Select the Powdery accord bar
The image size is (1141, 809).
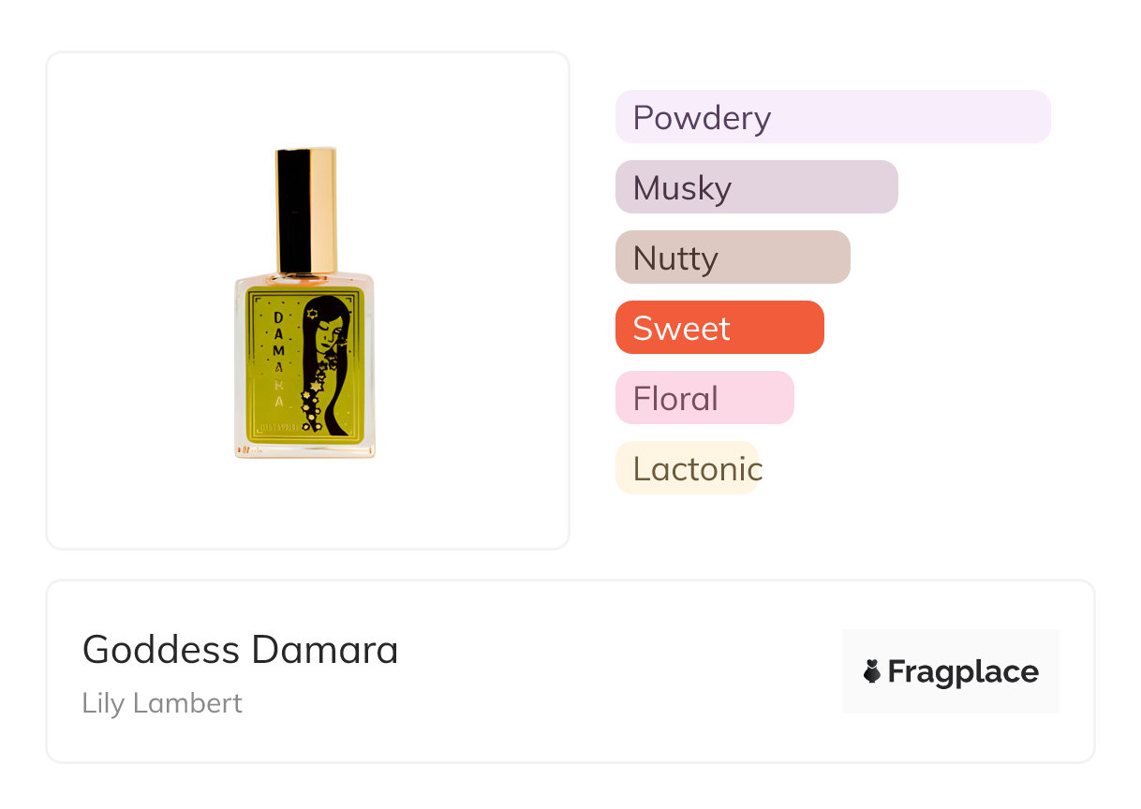tap(832, 117)
